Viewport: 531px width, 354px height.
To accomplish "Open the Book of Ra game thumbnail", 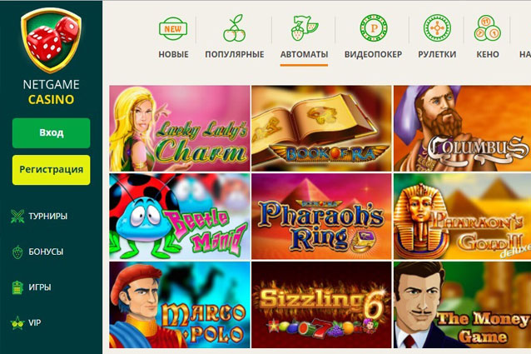I will 321,128.
